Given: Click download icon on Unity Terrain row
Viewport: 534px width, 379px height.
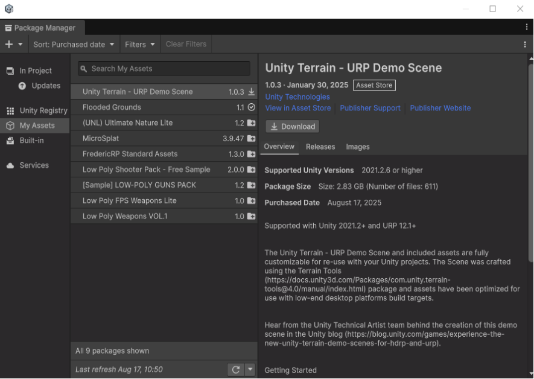Looking at the screenshot, I should pos(251,92).
